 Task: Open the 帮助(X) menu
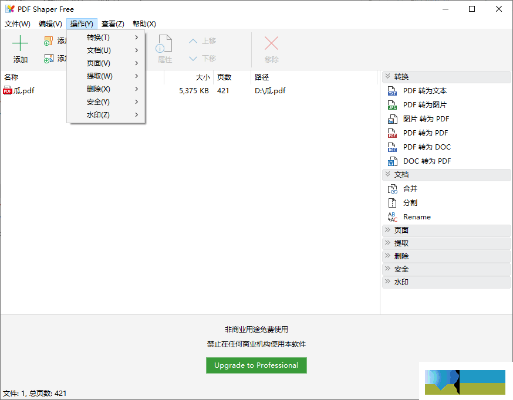click(x=144, y=24)
